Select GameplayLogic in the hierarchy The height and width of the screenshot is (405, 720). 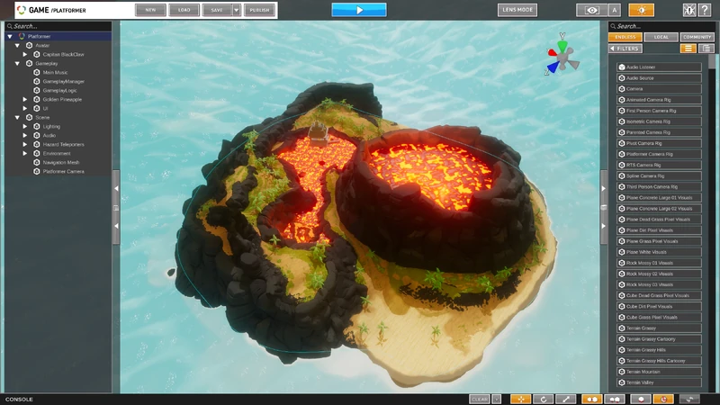tap(59, 91)
